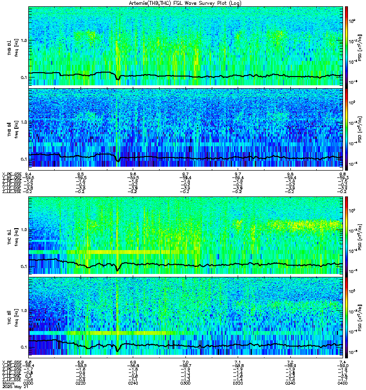Click the Y_RE_GSE value -59.0
Screen dimensions: 366x390
(343, 366)
